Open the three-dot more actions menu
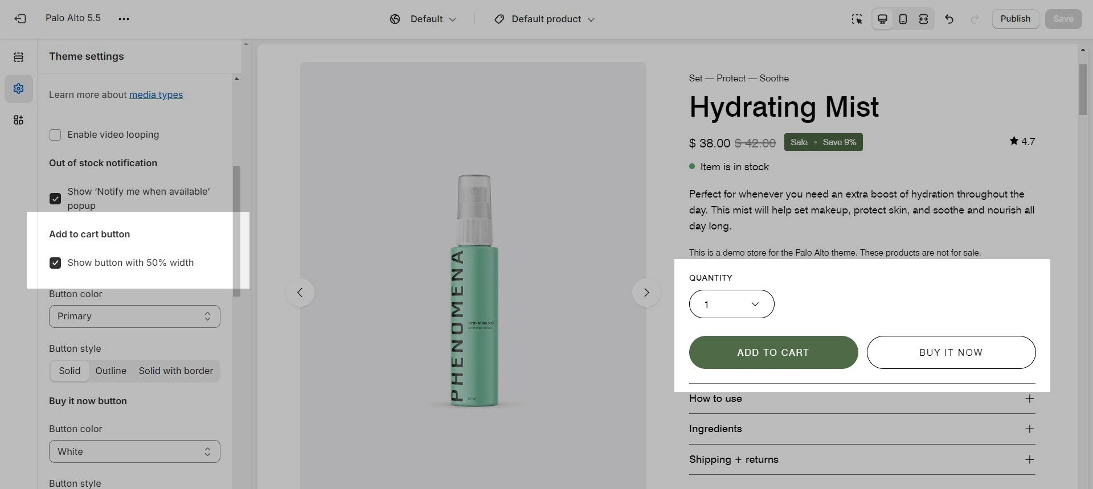 [124, 19]
